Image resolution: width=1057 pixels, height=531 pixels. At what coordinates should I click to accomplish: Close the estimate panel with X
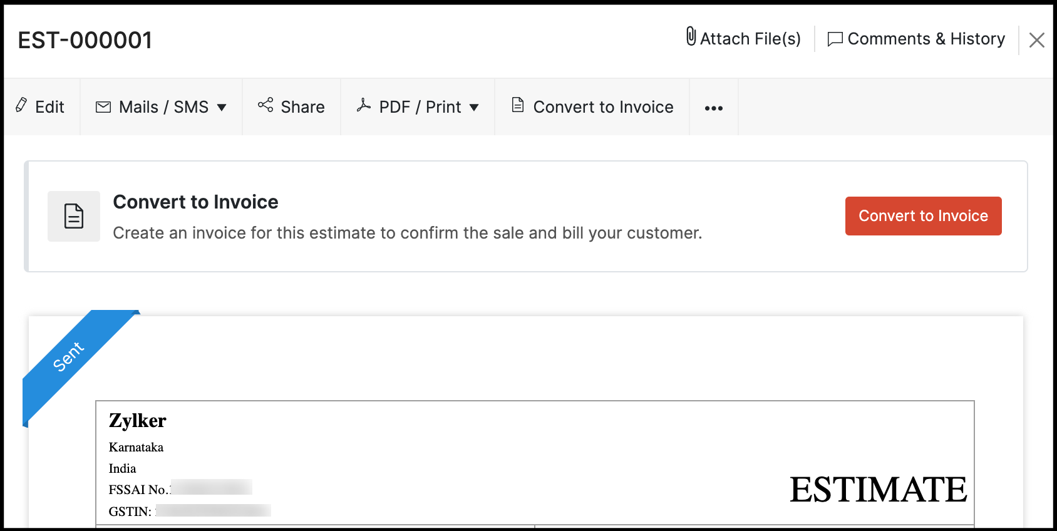click(x=1037, y=40)
